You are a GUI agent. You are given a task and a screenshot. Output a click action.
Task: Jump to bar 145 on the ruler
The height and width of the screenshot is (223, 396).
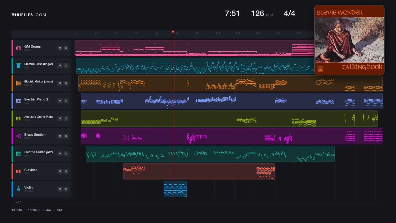258,34
